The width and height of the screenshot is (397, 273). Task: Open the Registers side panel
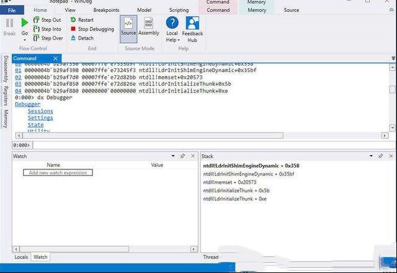point(6,96)
